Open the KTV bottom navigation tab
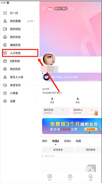The height and width of the screenshot is (183, 102). 70,178
